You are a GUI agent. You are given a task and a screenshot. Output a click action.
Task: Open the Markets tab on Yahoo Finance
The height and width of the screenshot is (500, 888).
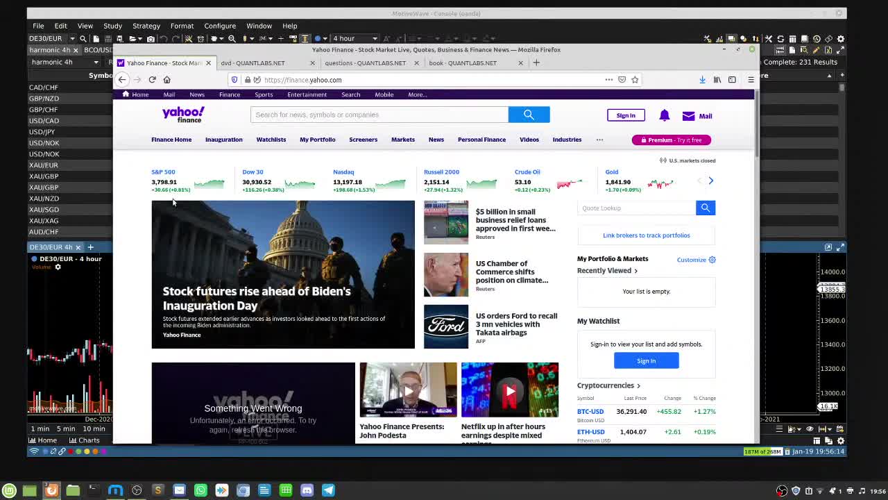click(x=402, y=140)
